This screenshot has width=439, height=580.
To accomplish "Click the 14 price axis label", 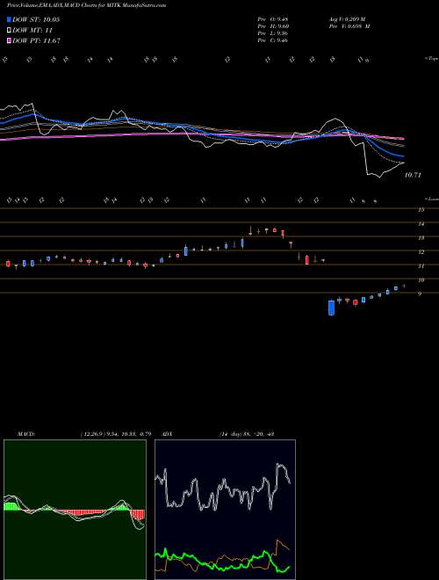I will pos(421,224).
